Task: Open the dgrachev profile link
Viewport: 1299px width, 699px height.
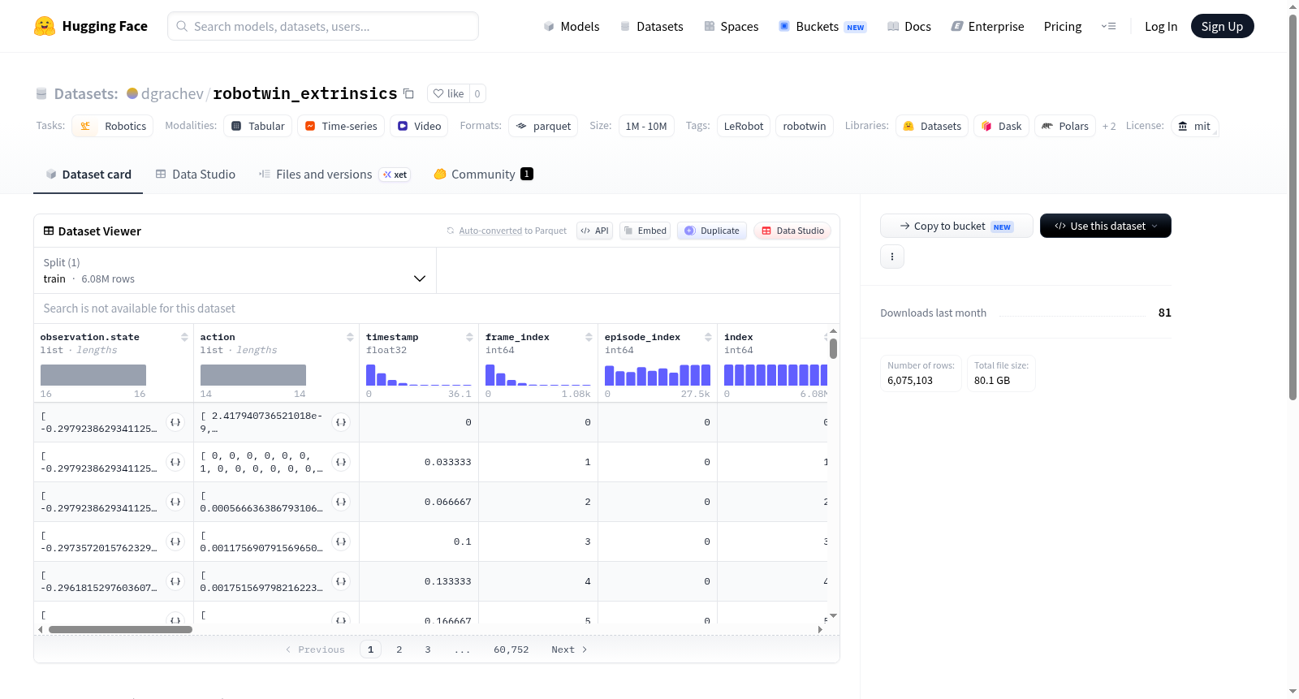Action: point(172,93)
